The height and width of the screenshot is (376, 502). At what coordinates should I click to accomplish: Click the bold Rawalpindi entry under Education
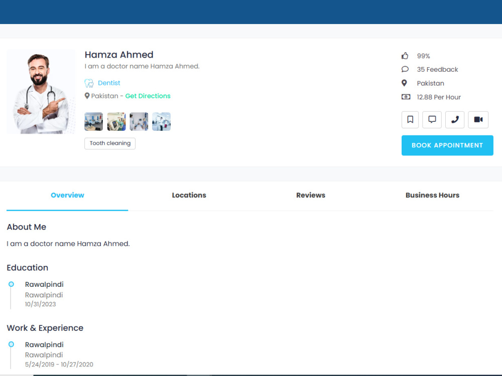pyautogui.click(x=44, y=285)
